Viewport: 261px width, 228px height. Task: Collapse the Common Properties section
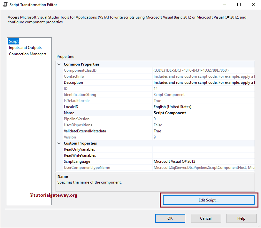pyautogui.click(x=59, y=64)
